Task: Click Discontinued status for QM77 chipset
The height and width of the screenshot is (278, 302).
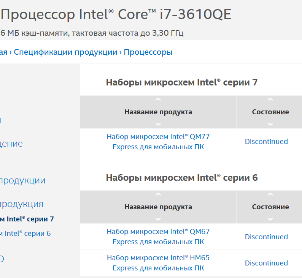Action: coord(266,142)
